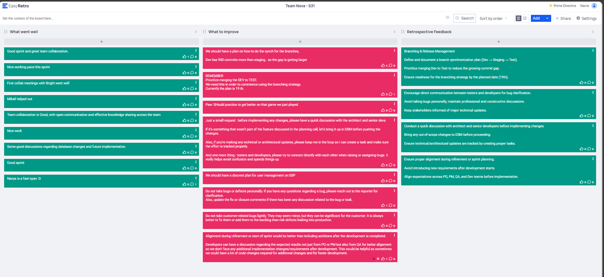This screenshot has height=277, width=604.
Task: Open options for 'Nice working pace this sprint' card
Action: pyautogui.click(x=196, y=66)
